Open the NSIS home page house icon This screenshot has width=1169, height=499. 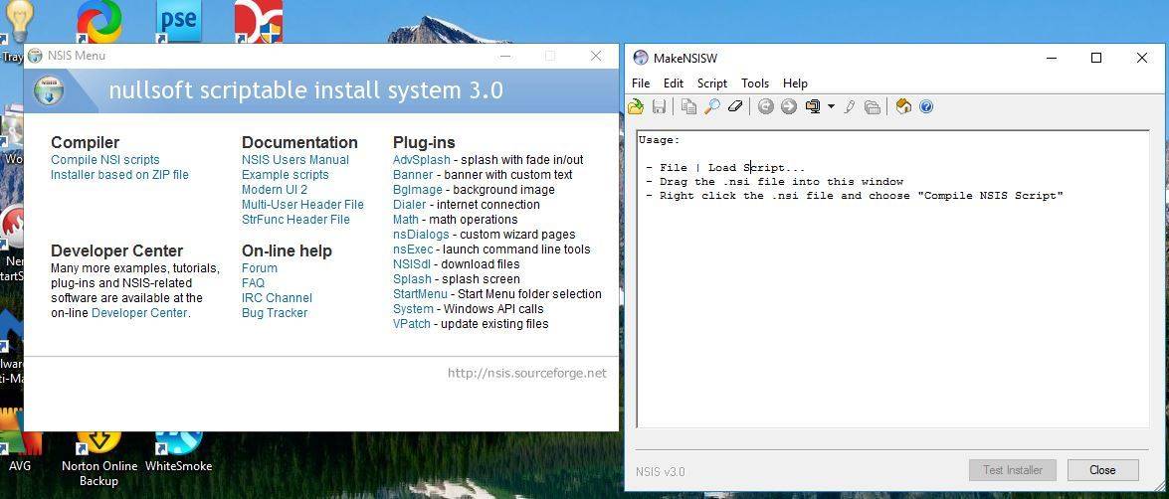[903, 106]
